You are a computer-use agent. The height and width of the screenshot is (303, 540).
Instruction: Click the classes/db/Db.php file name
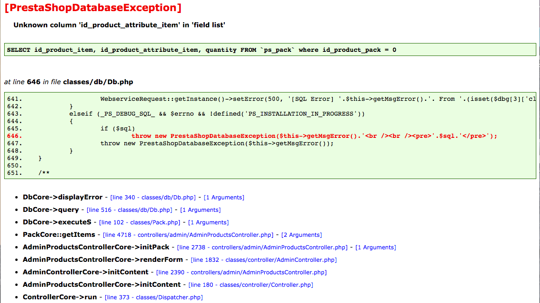click(98, 82)
